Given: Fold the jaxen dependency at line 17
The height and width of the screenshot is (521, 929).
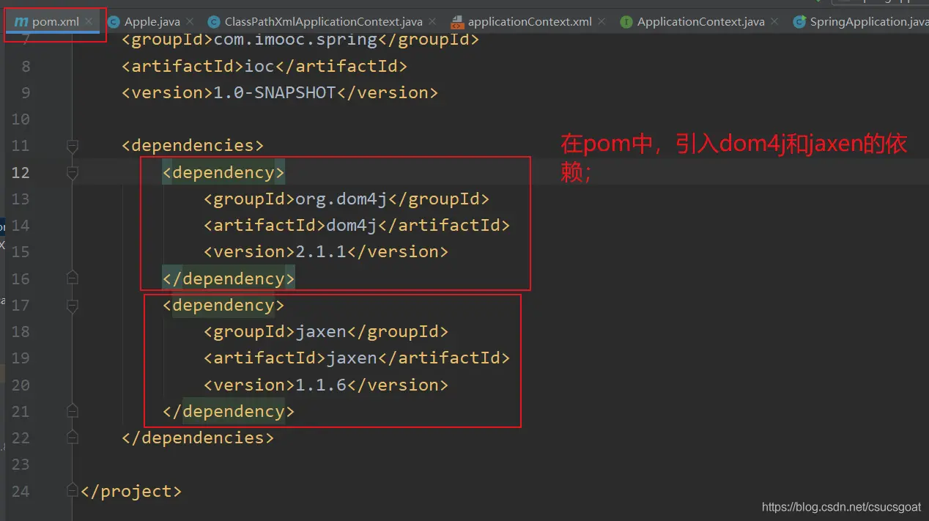Looking at the screenshot, I should (72, 306).
